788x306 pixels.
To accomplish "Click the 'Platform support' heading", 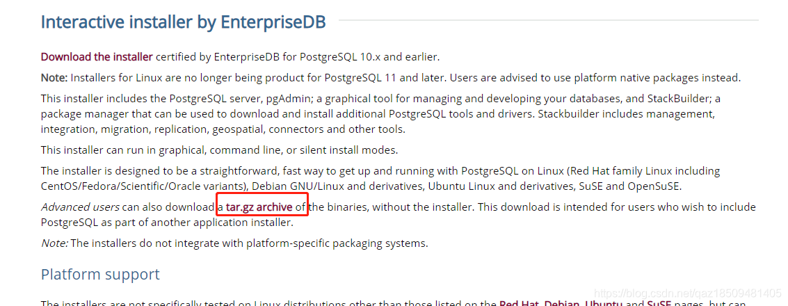I will tap(100, 274).
